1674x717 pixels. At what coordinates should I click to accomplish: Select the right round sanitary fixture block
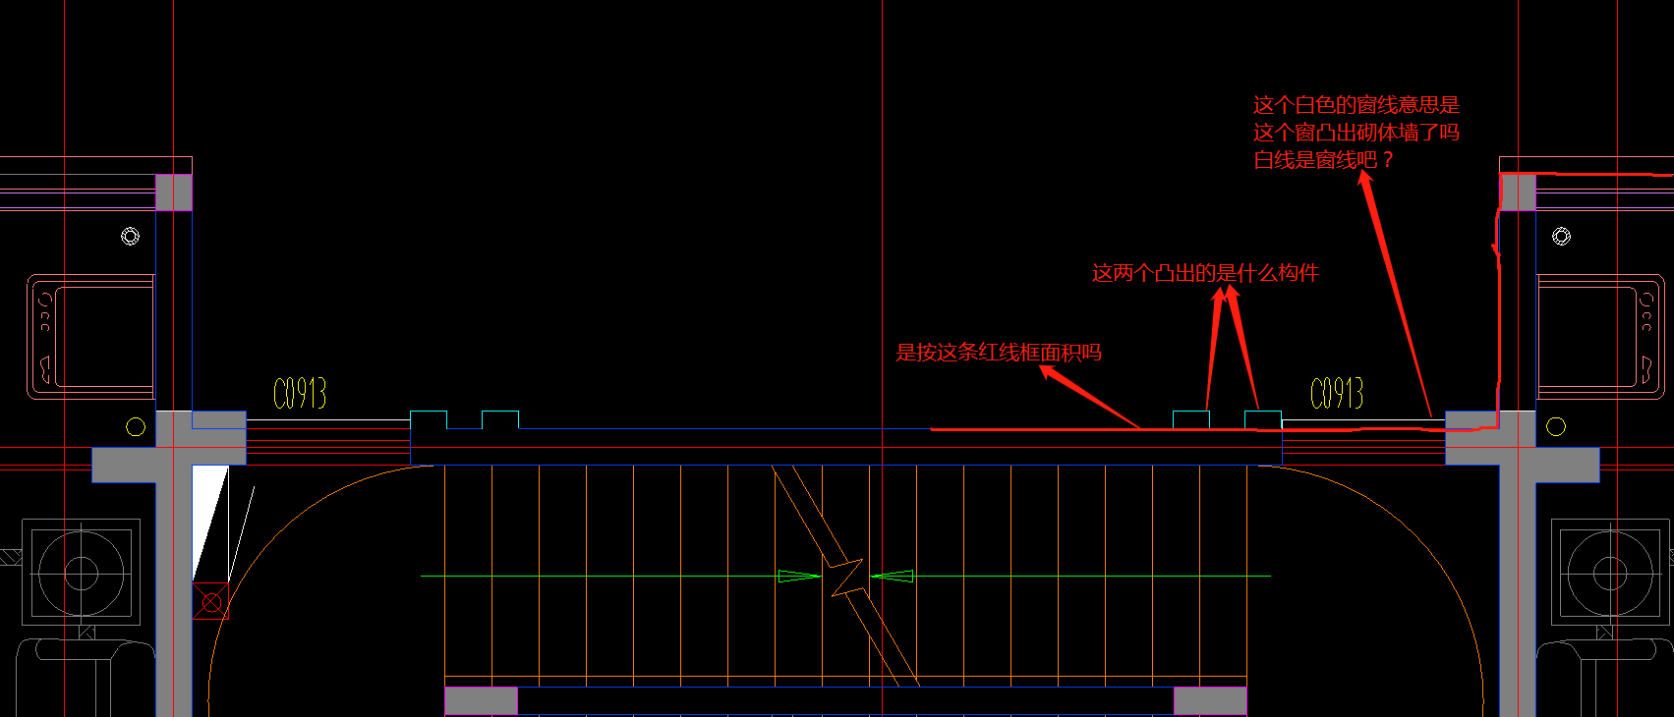pos(1610,573)
